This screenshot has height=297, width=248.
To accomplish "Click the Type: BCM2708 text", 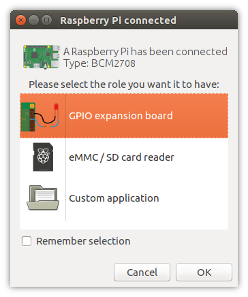I will coord(99,63).
